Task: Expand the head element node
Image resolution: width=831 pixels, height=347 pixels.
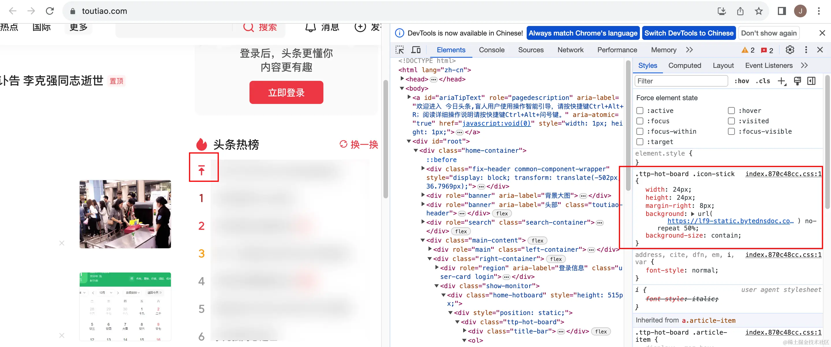Action: pos(402,79)
